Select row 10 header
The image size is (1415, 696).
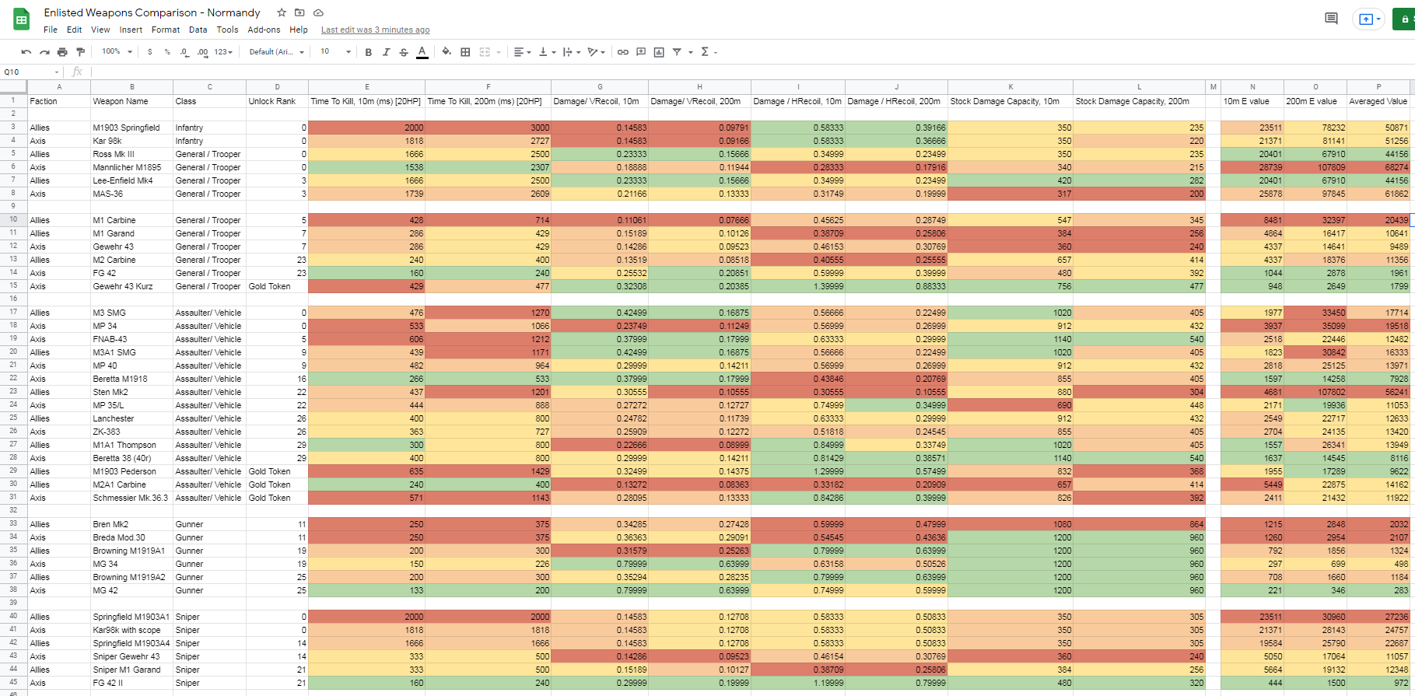pyautogui.click(x=13, y=220)
